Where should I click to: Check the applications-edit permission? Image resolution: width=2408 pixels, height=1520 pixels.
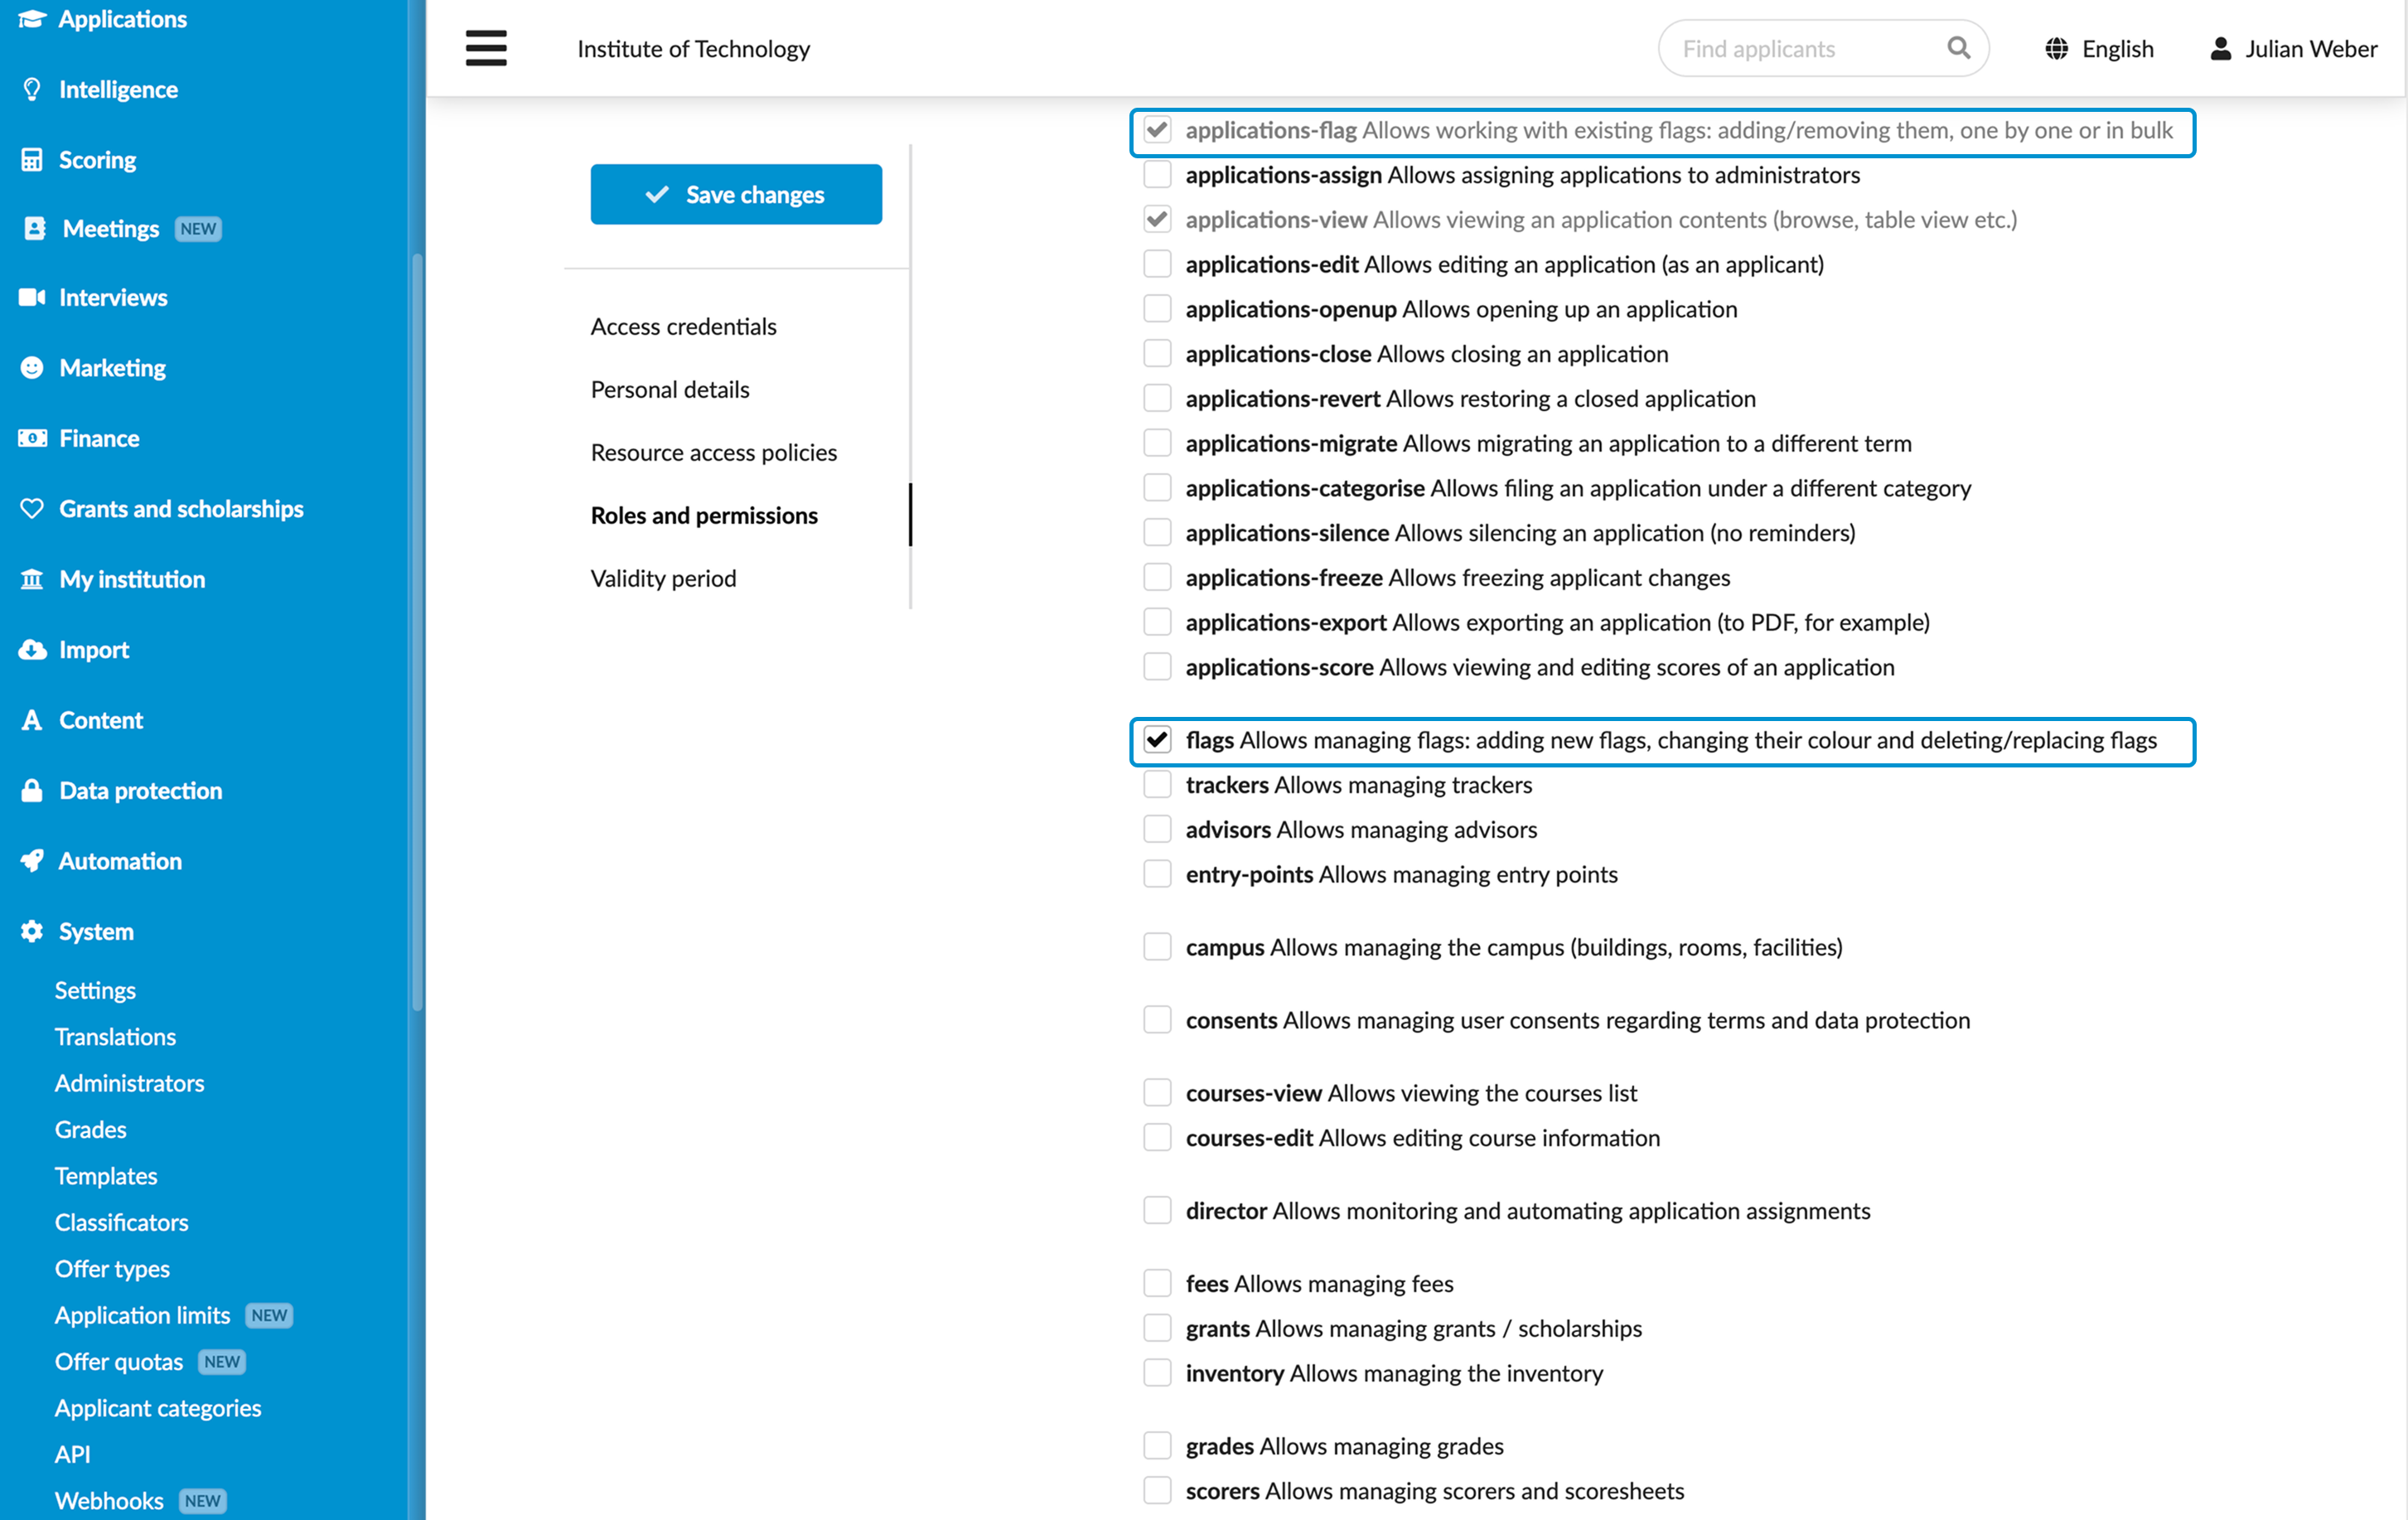tap(1157, 264)
